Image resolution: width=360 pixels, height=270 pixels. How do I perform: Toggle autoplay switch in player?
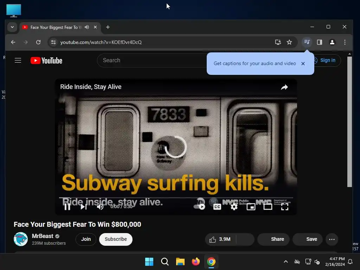pos(200,207)
